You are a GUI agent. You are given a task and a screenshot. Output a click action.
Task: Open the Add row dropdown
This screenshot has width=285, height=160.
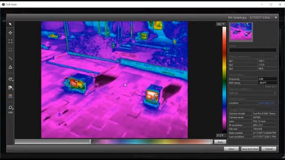(253, 93)
